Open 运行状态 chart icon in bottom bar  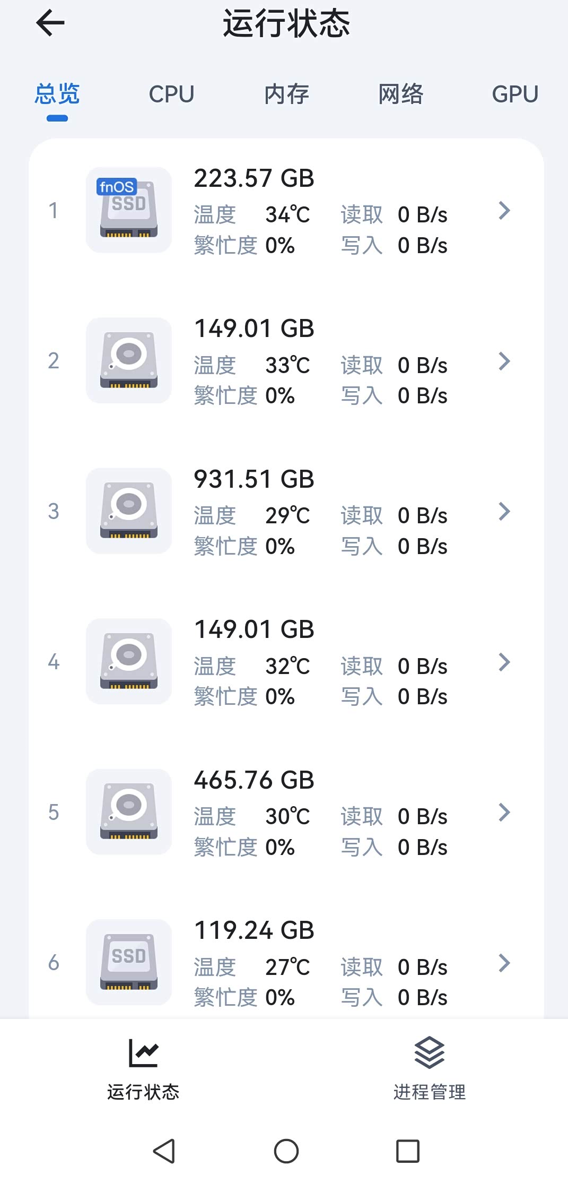tap(143, 1053)
